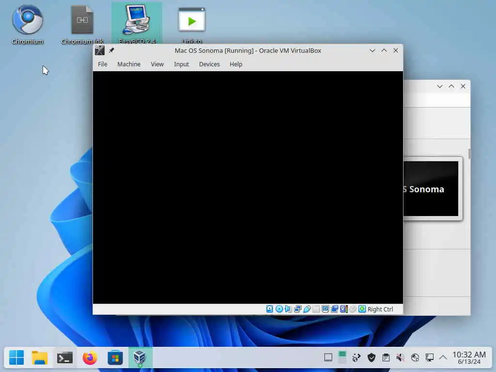The image size is (496, 372).
Task: Click the Sonoma preview thumbnail in background window
Action: click(431, 188)
